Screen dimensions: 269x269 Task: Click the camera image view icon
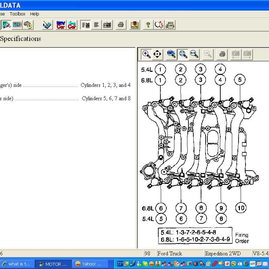(x=107, y=25)
